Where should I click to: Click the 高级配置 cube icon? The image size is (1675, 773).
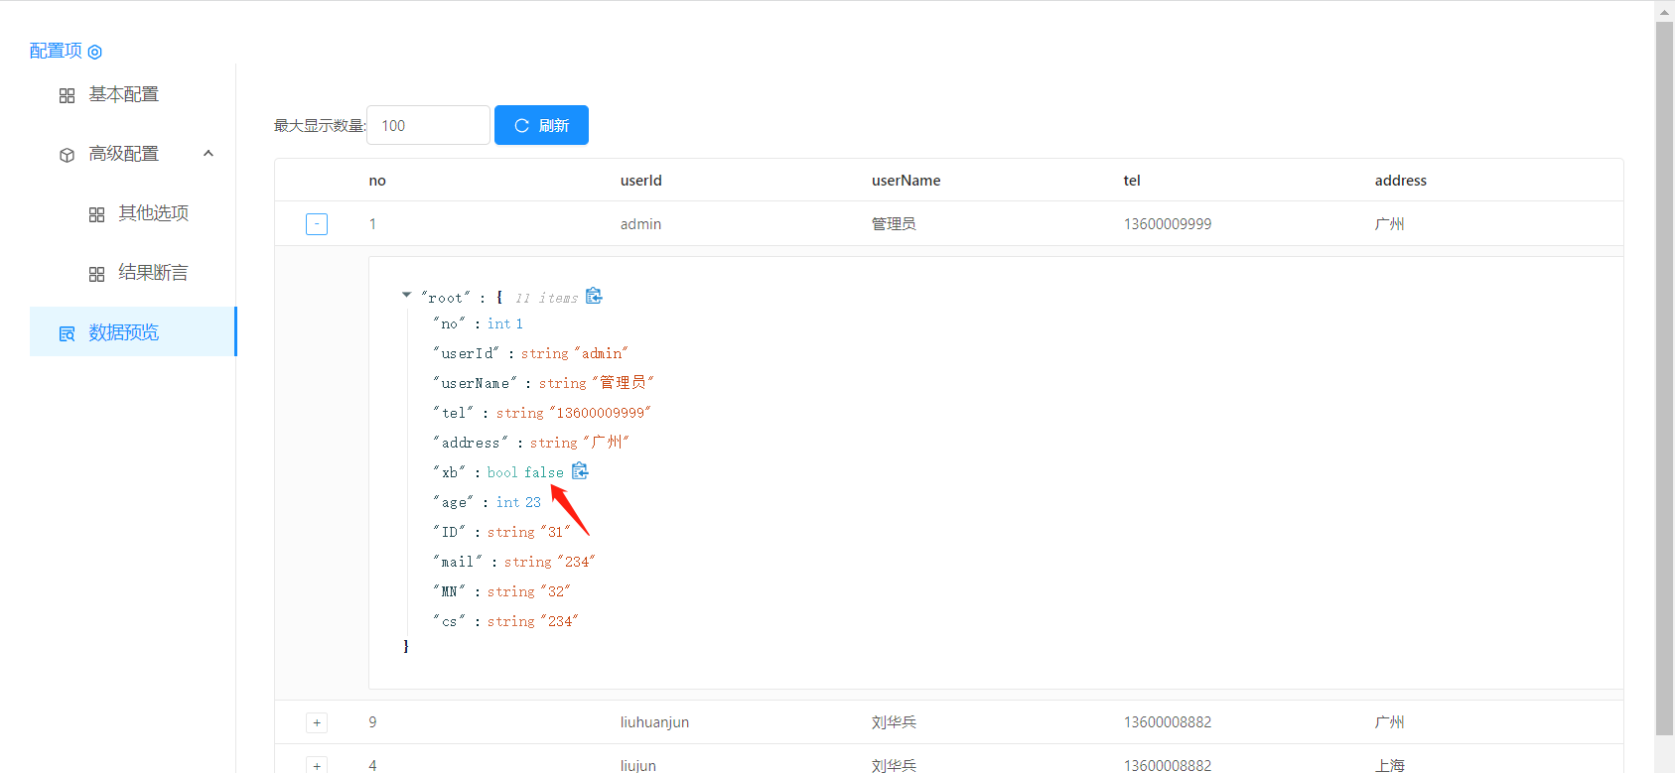point(67,155)
